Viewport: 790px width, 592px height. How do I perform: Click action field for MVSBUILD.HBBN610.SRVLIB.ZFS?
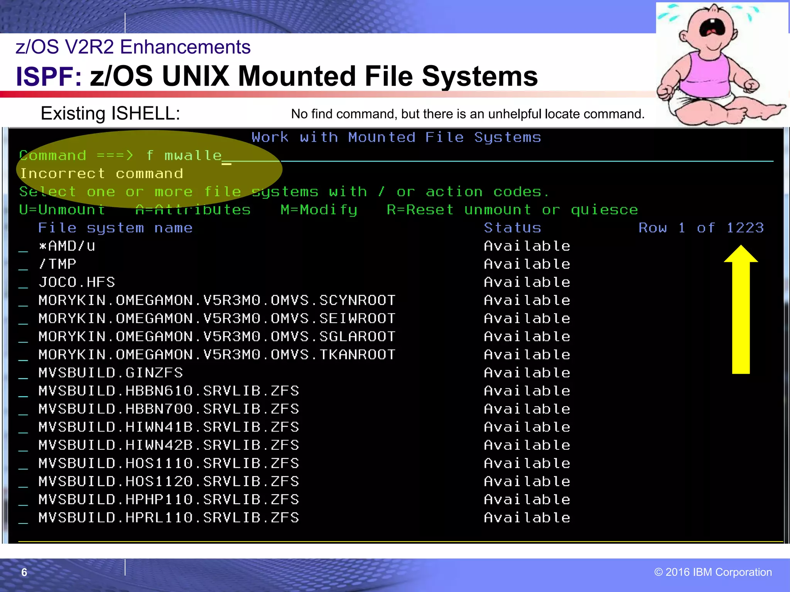[x=24, y=392]
